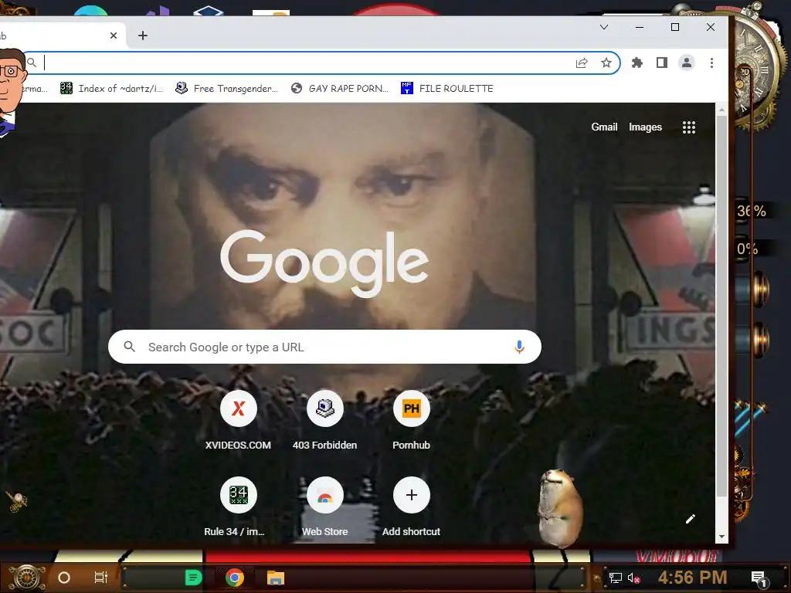Image resolution: width=791 pixels, height=593 pixels.
Task: Click the Add shortcut button
Action: coord(411,507)
